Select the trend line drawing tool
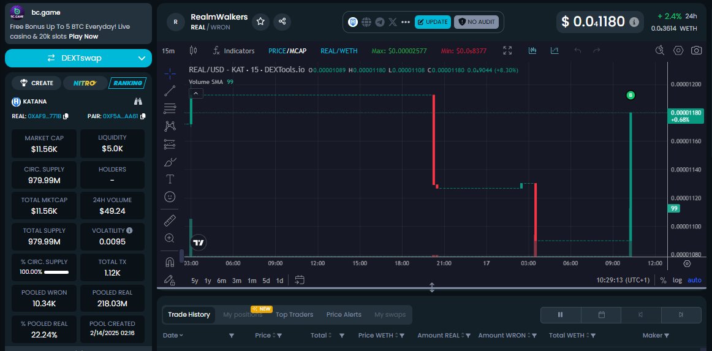Viewport: 712px width, 351px height. click(170, 91)
